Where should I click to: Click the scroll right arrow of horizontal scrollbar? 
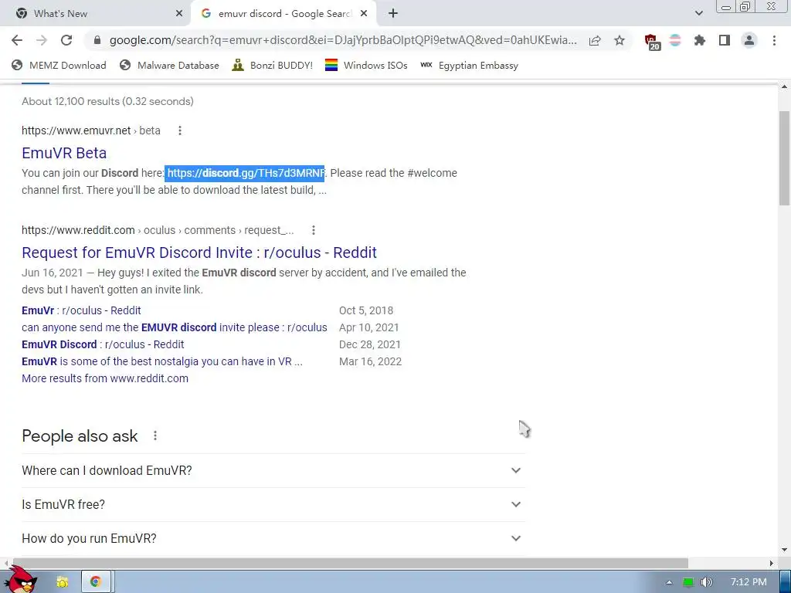pyautogui.click(x=771, y=563)
